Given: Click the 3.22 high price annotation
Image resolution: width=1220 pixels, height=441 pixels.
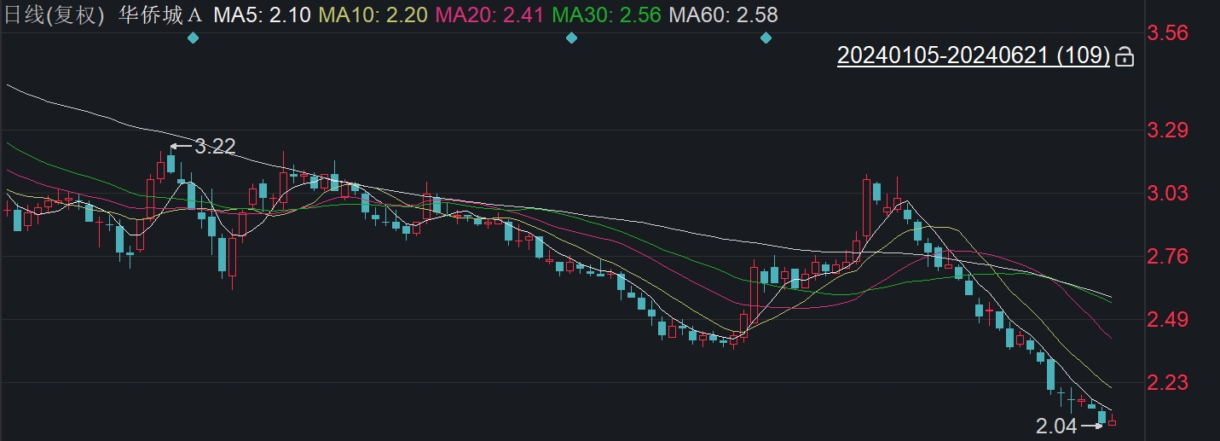Looking at the screenshot, I should 214,146.
